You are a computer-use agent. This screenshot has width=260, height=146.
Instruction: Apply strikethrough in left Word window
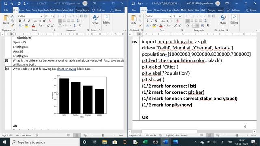(x=35, y=21)
